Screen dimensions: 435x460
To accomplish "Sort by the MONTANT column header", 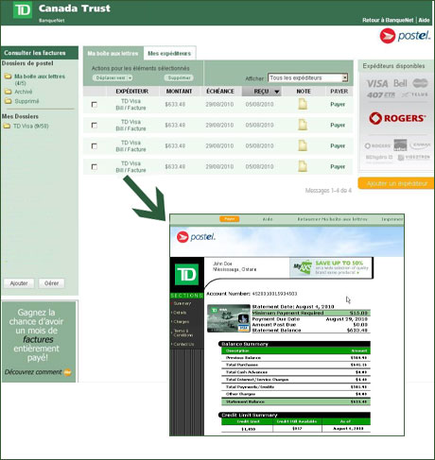I will pyautogui.click(x=179, y=92).
